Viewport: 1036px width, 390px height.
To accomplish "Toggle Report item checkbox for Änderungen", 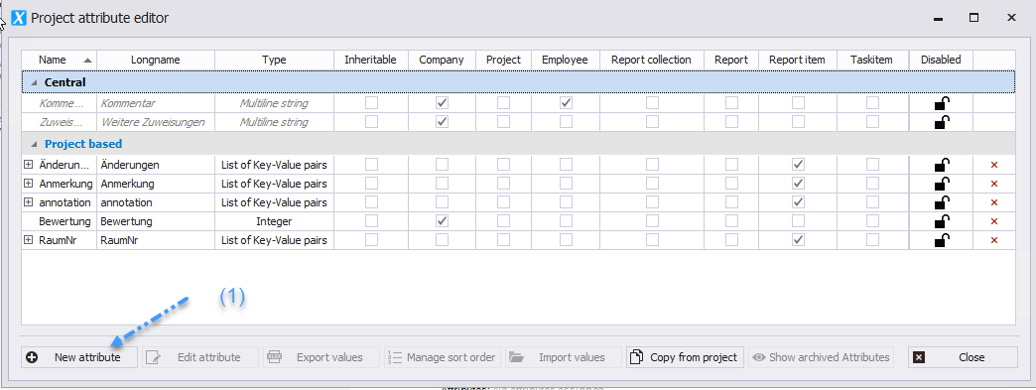I will [798, 165].
